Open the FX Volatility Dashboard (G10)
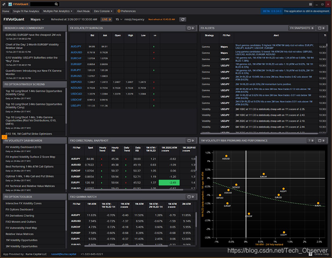The height and width of the screenshot is (258, 332). click(23, 147)
